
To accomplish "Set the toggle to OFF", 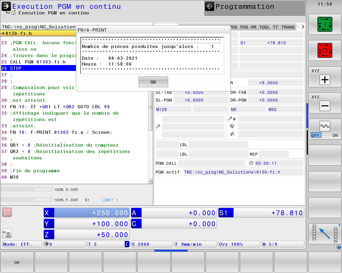I will (x=316, y=135).
